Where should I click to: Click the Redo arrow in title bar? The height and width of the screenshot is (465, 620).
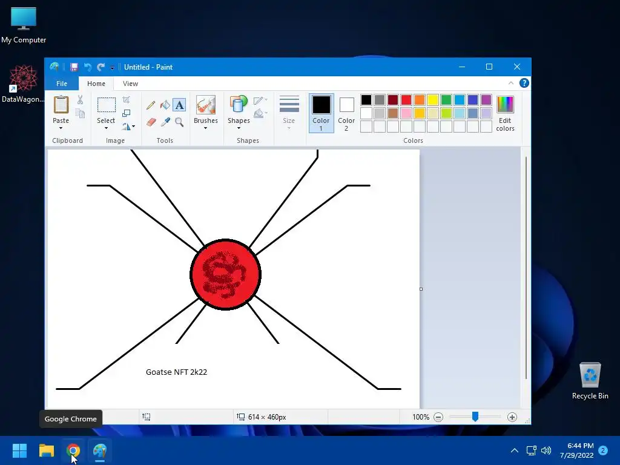pos(101,67)
